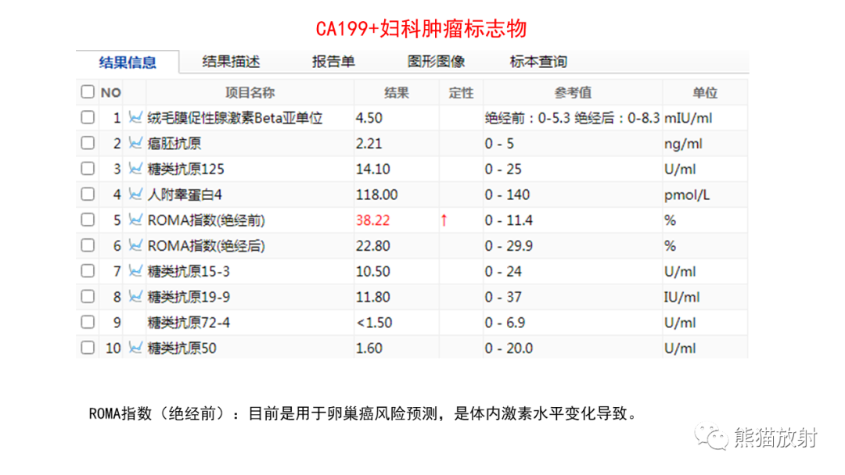The image size is (845, 475).
Task: Click the reference value 绝经前：0-5.3 绝经后：0-8.3
Action: point(572,118)
